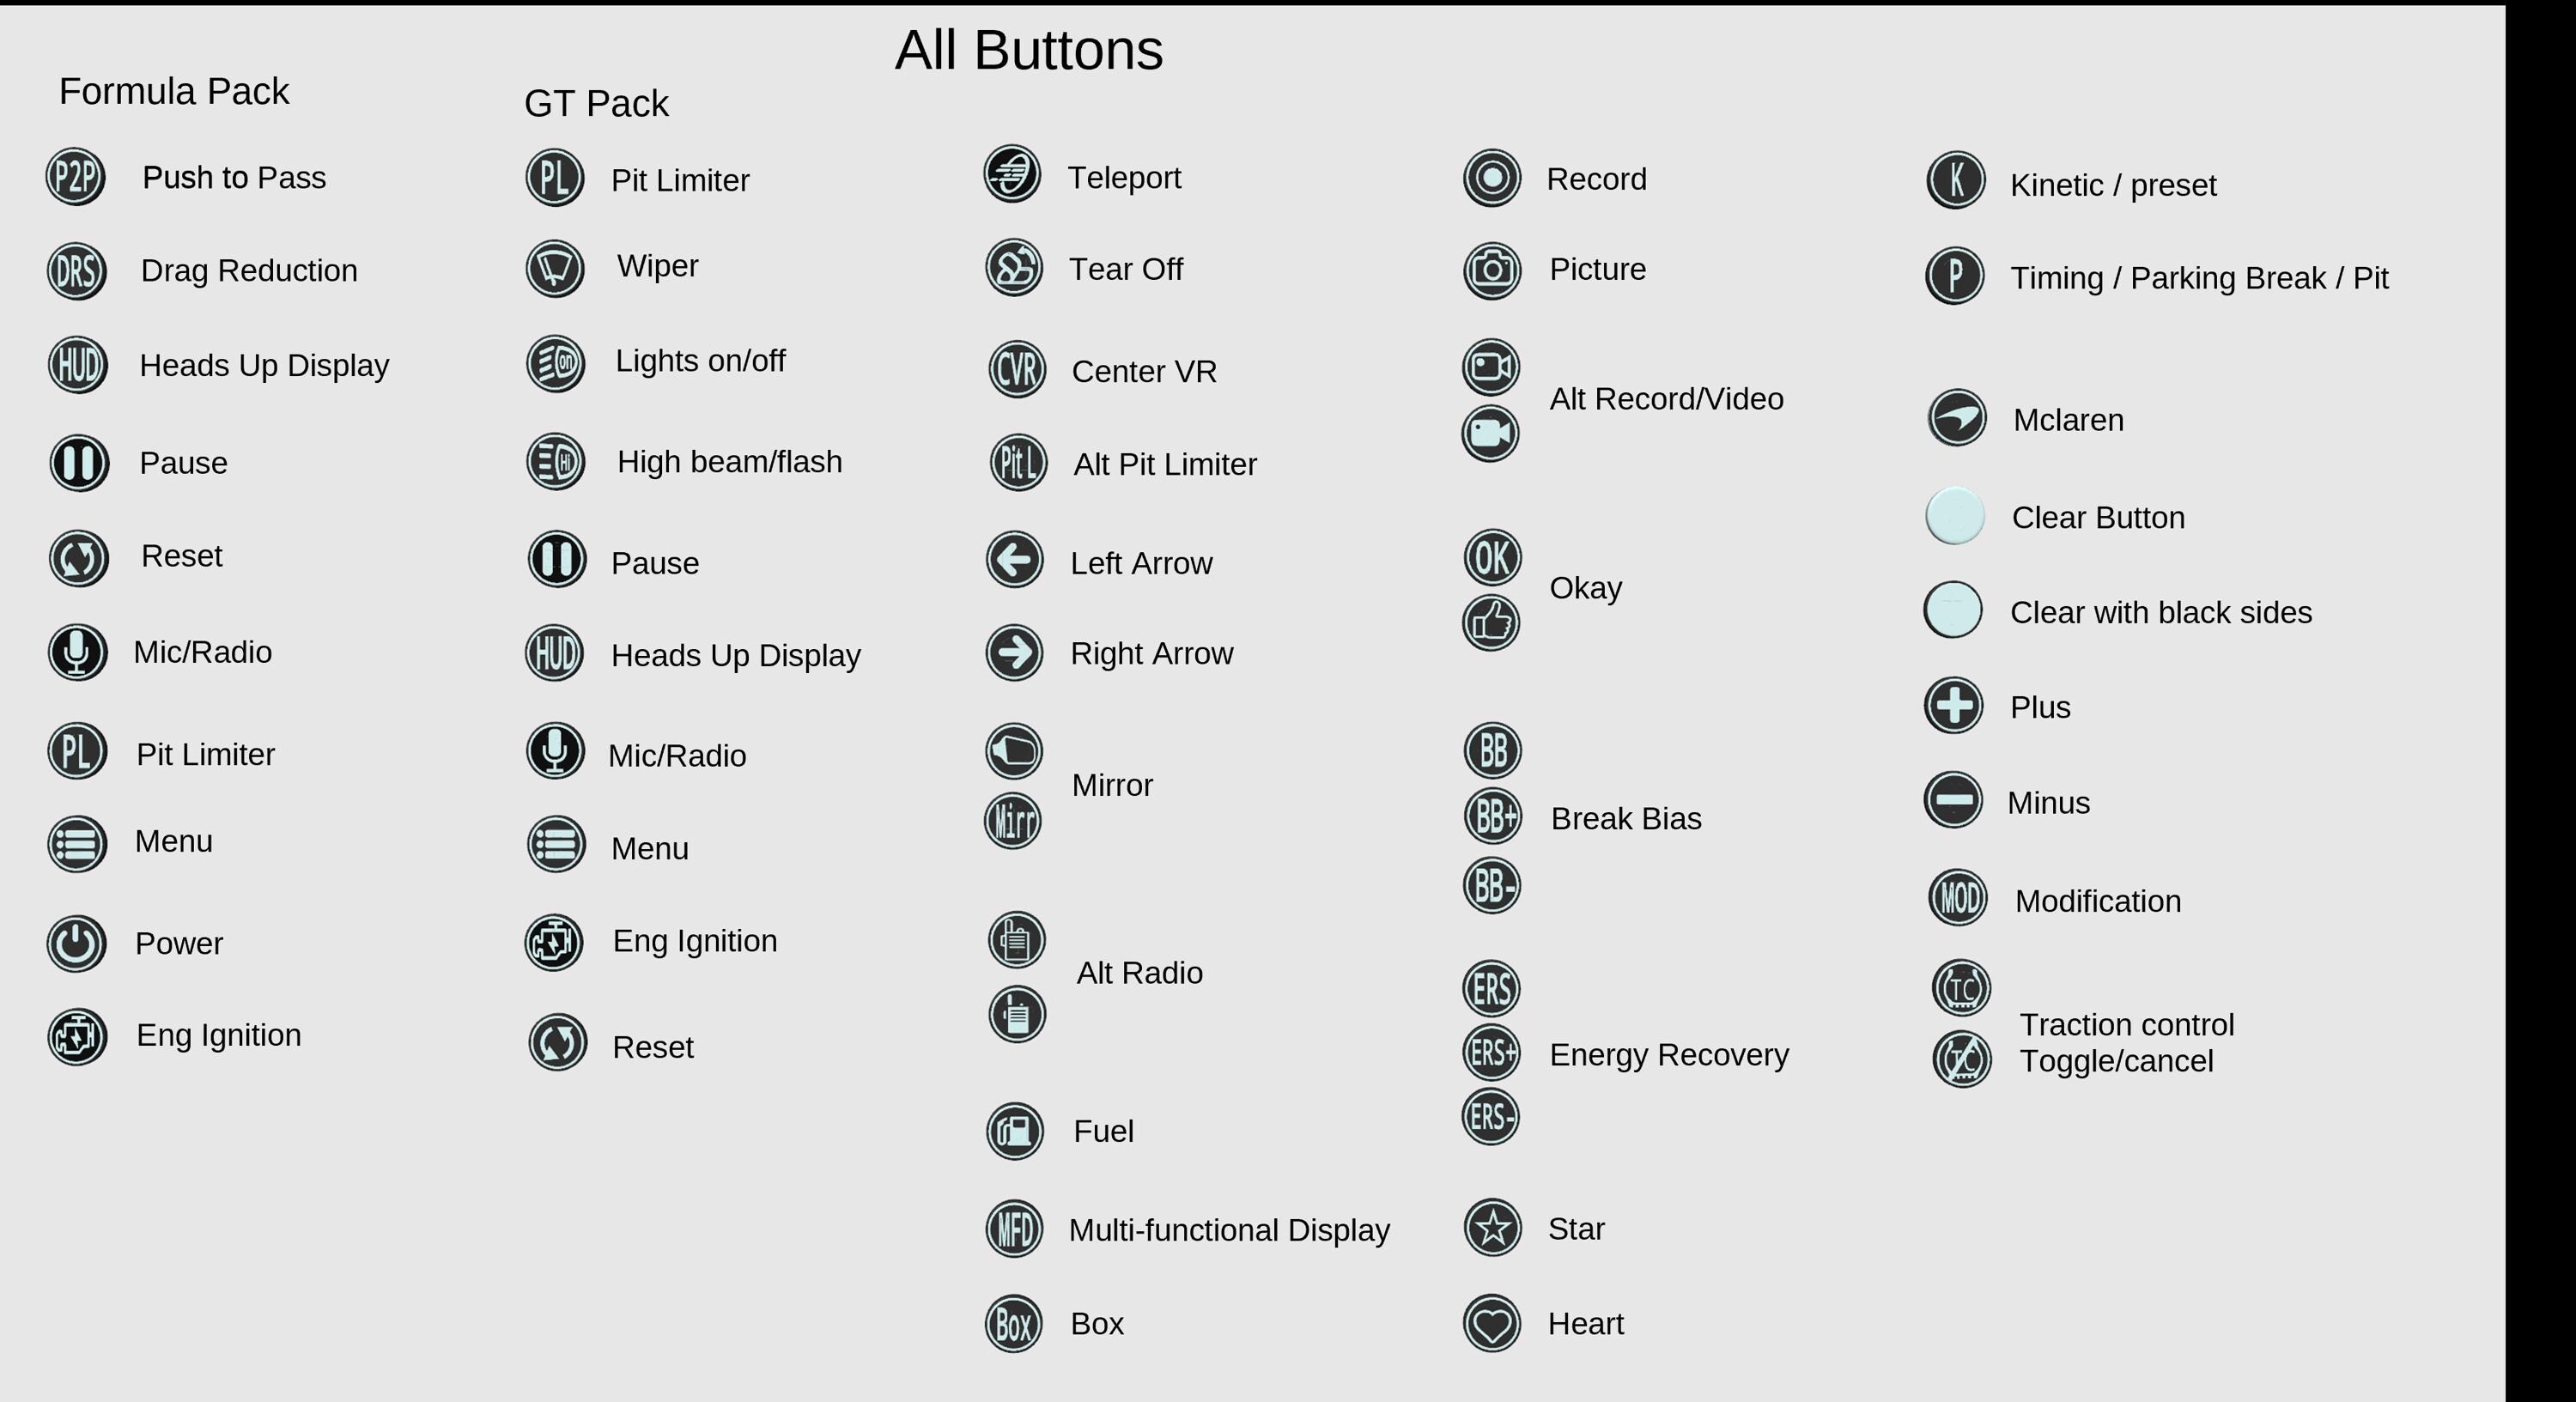The image size is (2576, 1402).
Task: Click the Push to Pass P2P button icon
Action: 76,177
